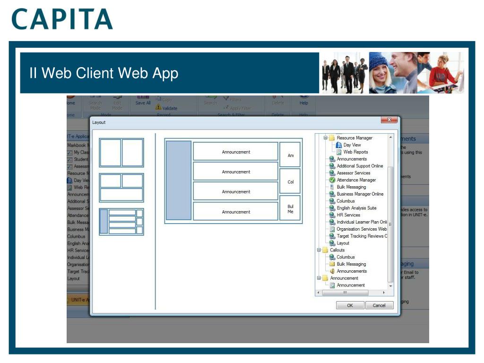Select Announcements under Resource Manager
This screenshot has width=484, height=363.
click(x=352, y=159)
